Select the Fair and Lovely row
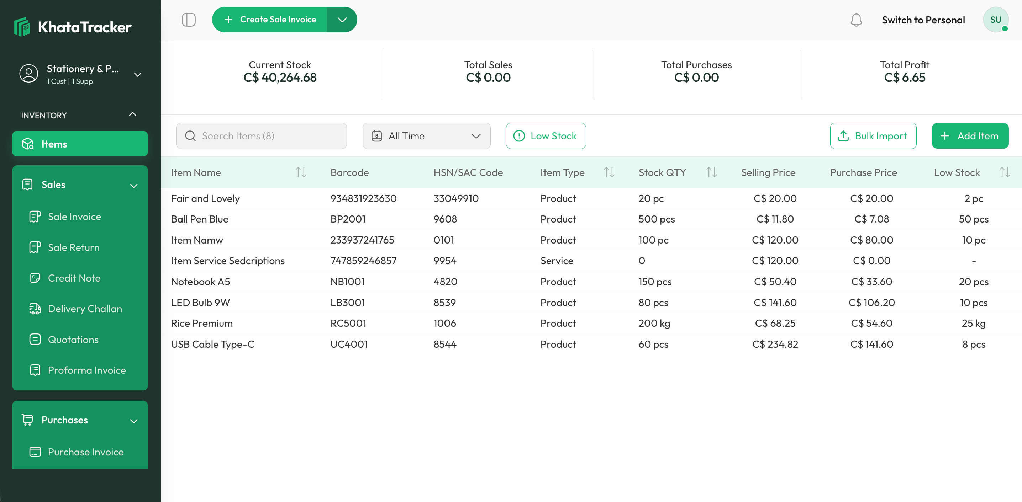 [x=591, y=198]
